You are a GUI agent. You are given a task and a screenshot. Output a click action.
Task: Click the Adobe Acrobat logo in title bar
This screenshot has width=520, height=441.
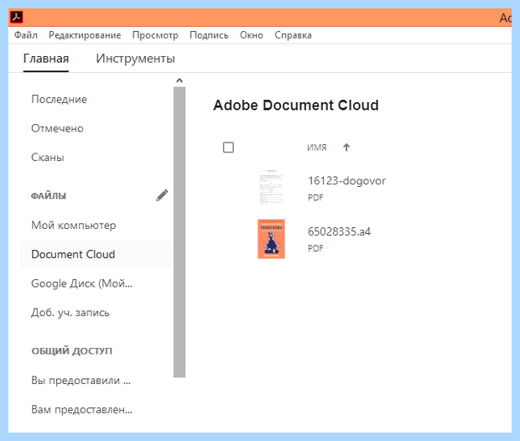tap(16, 17)
